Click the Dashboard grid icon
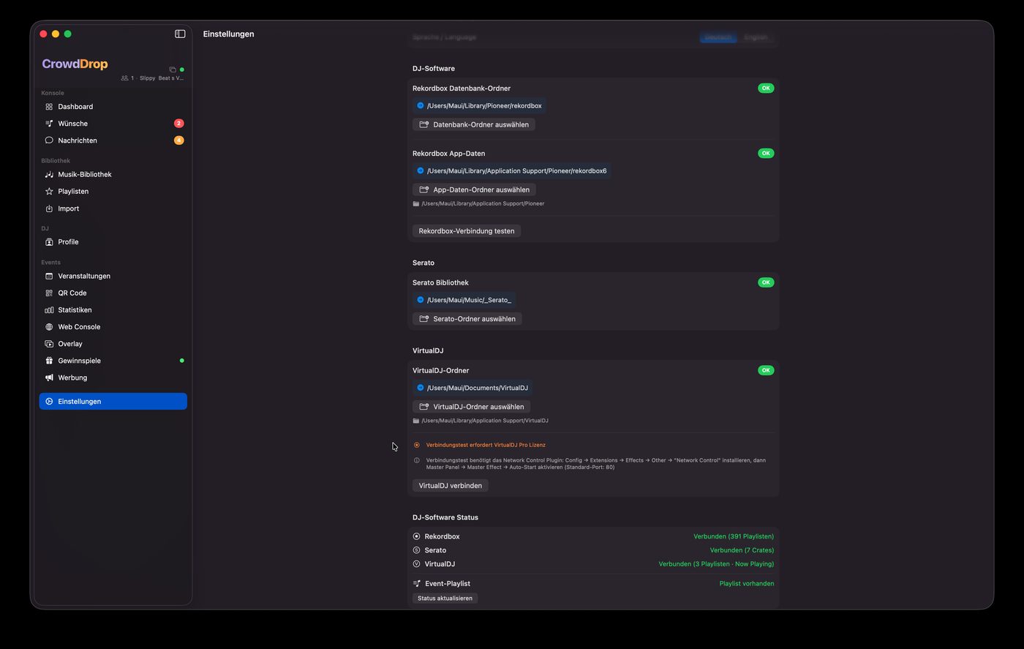 tap(49, 107)
